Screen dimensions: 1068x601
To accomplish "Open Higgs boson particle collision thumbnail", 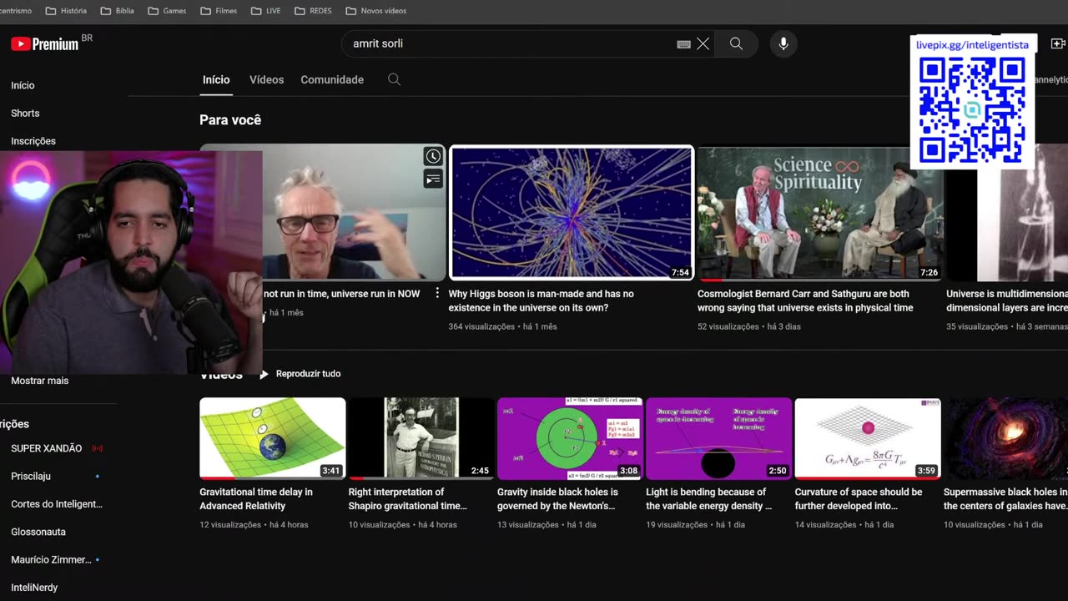I will tap(572, 213).
